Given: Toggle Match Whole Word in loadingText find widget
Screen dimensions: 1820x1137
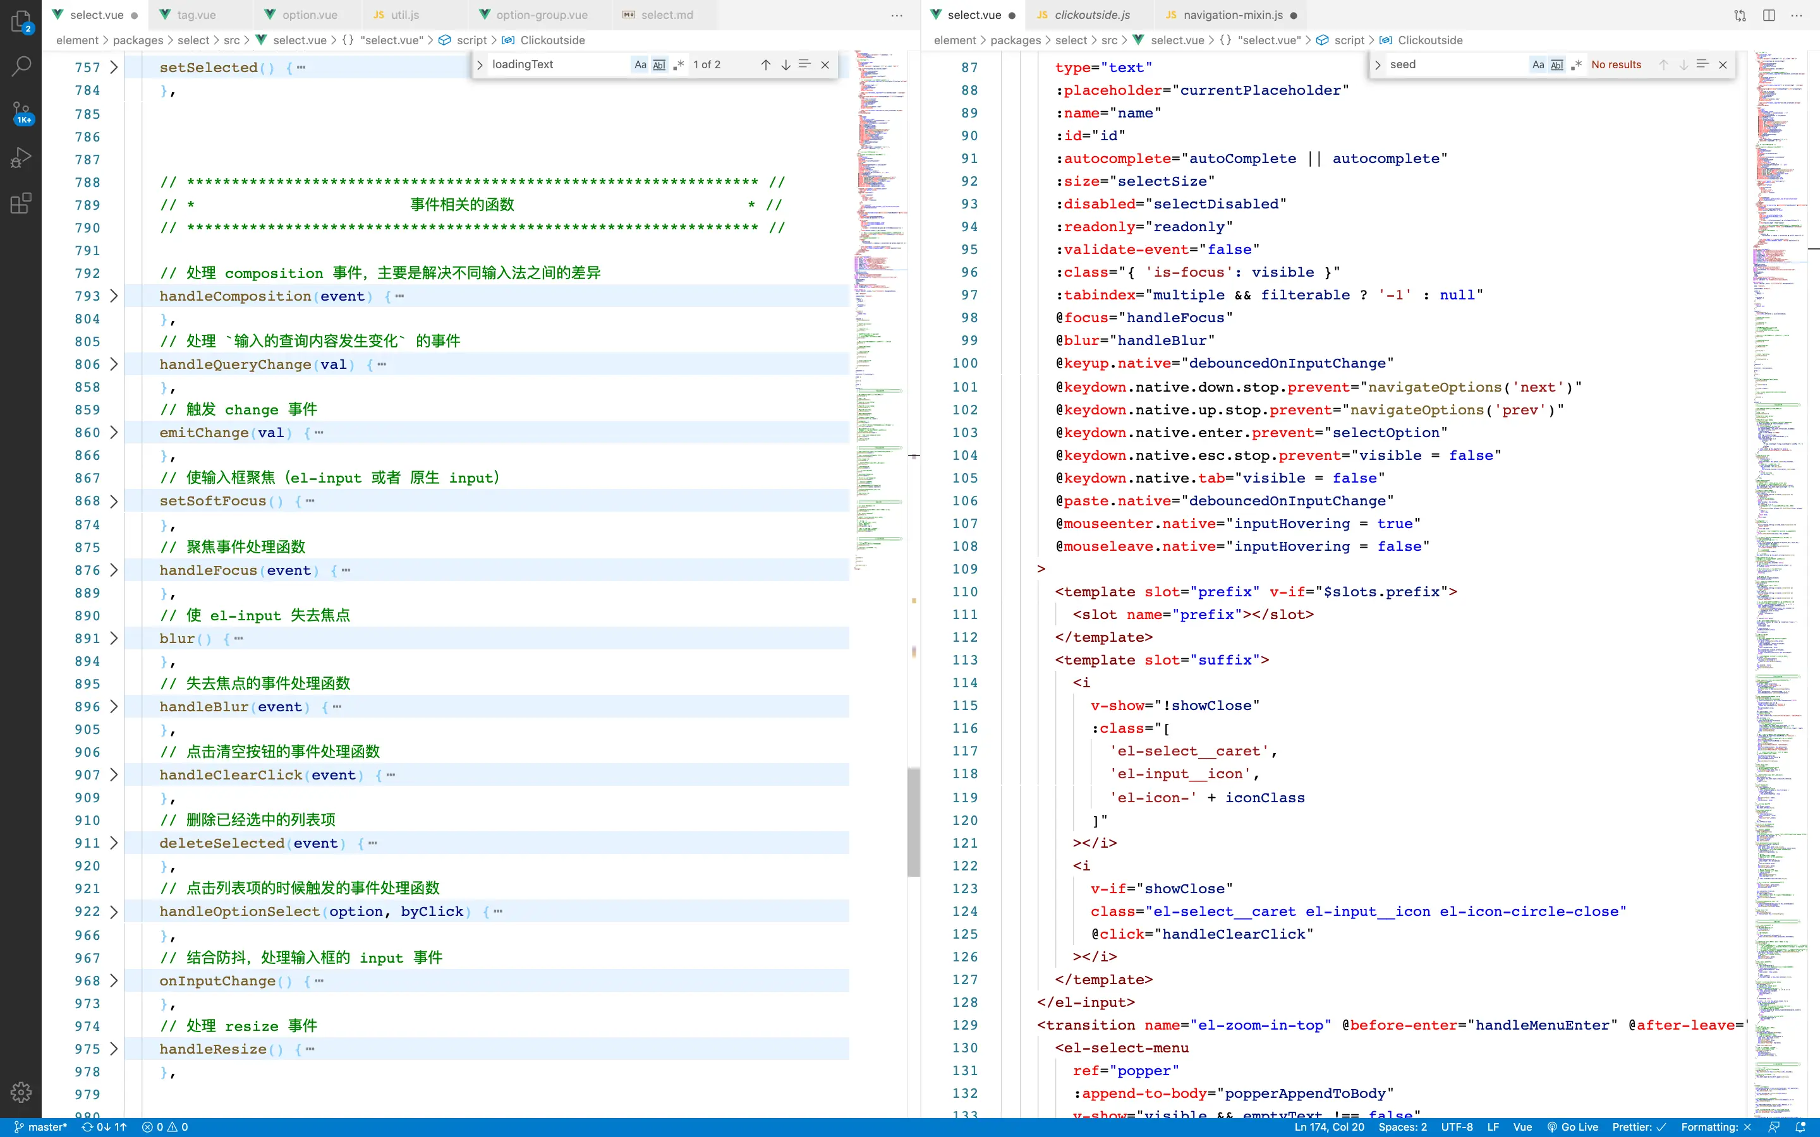Looking at the screenshot, I should point(659,64).
